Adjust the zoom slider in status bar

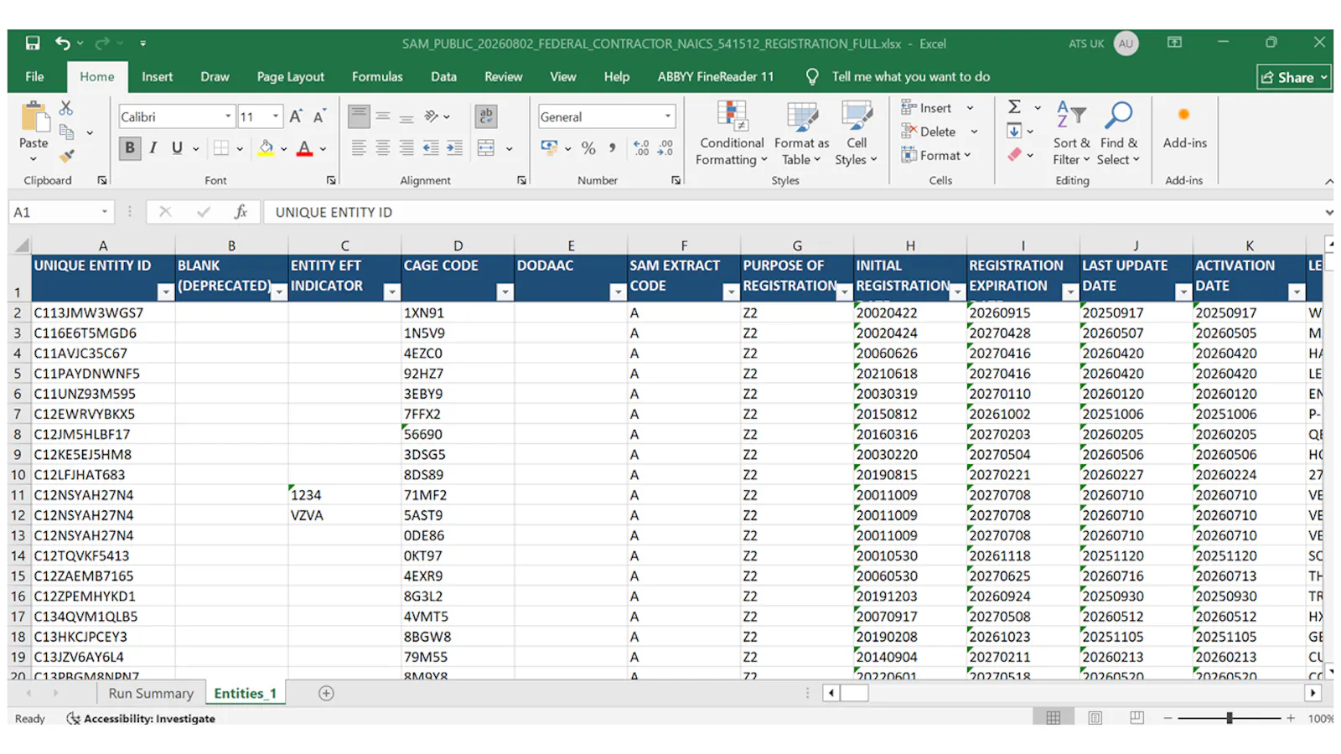(1229, 718)
